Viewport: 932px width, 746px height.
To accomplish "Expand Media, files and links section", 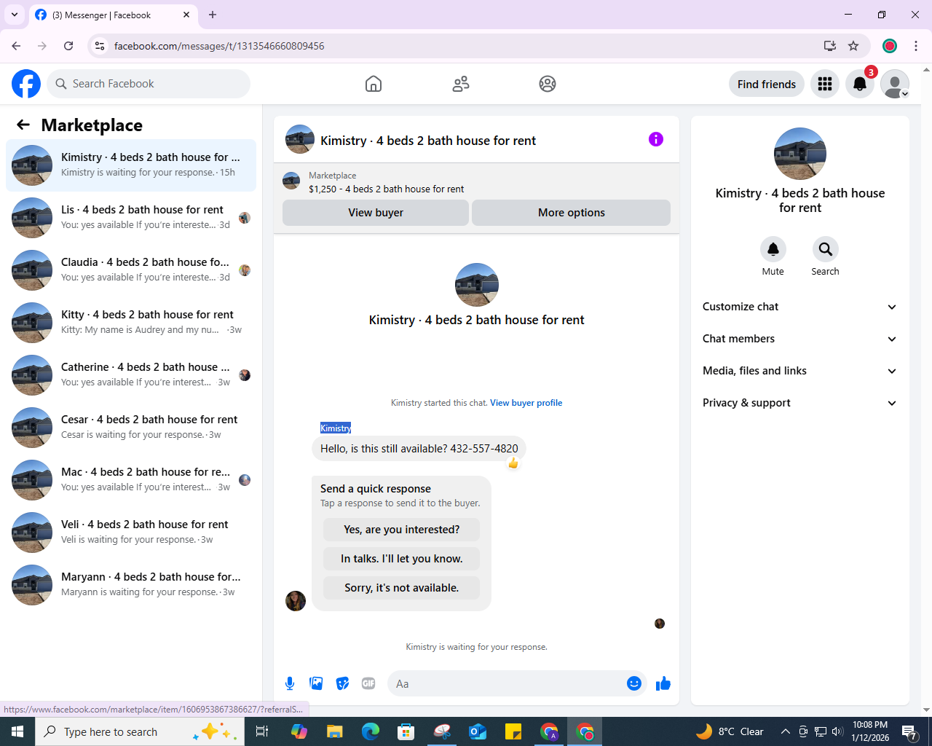I will [x=800, y=371].
